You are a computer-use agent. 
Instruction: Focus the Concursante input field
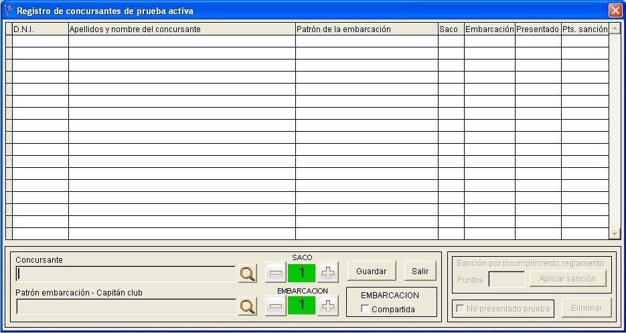pos(126,273)
